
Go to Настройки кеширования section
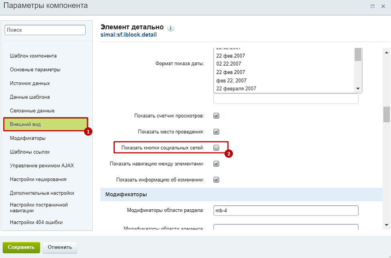pyautogui.click(x=38, y=180)
